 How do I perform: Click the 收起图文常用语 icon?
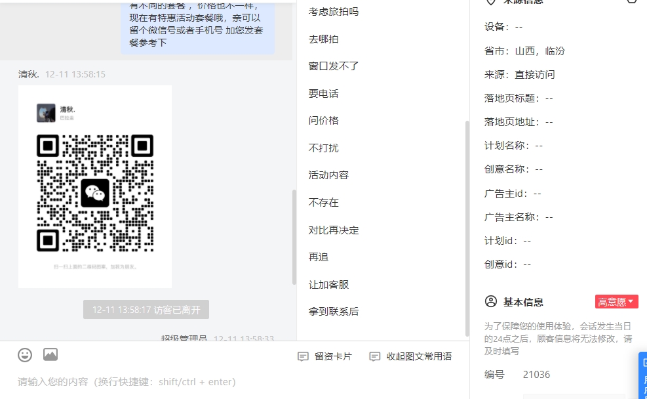pyautogui.click(x=375, y=356)
